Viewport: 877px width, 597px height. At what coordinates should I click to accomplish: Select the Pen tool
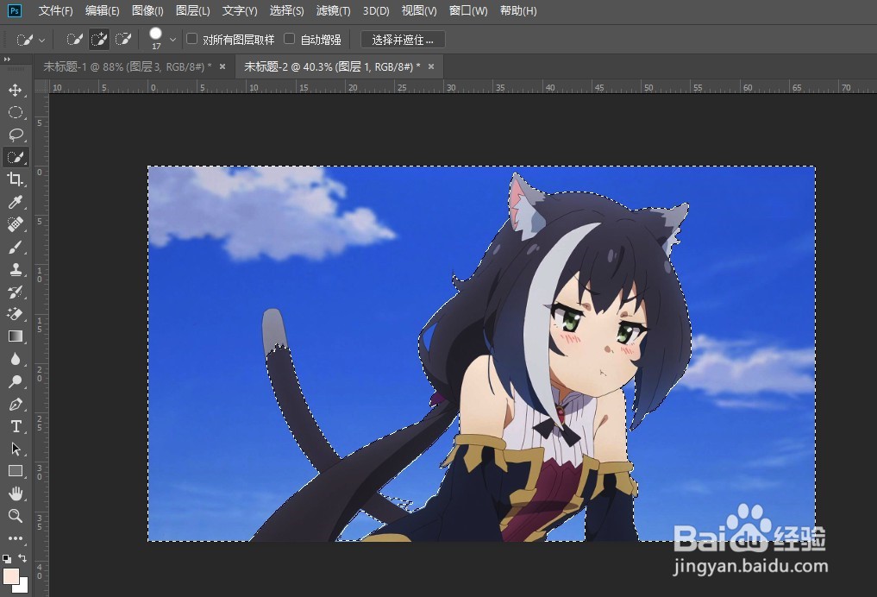click(16, 404)
